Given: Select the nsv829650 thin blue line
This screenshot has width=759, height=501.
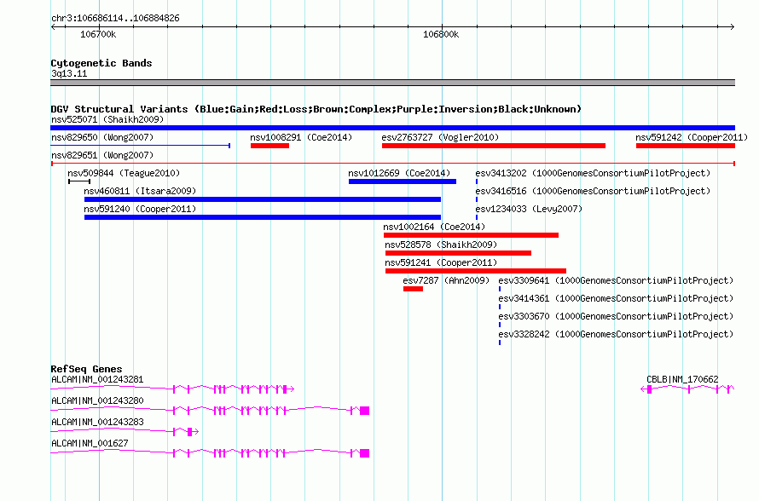Looking at the screenshot, I should pyautogui.click(x=141, y=146).
